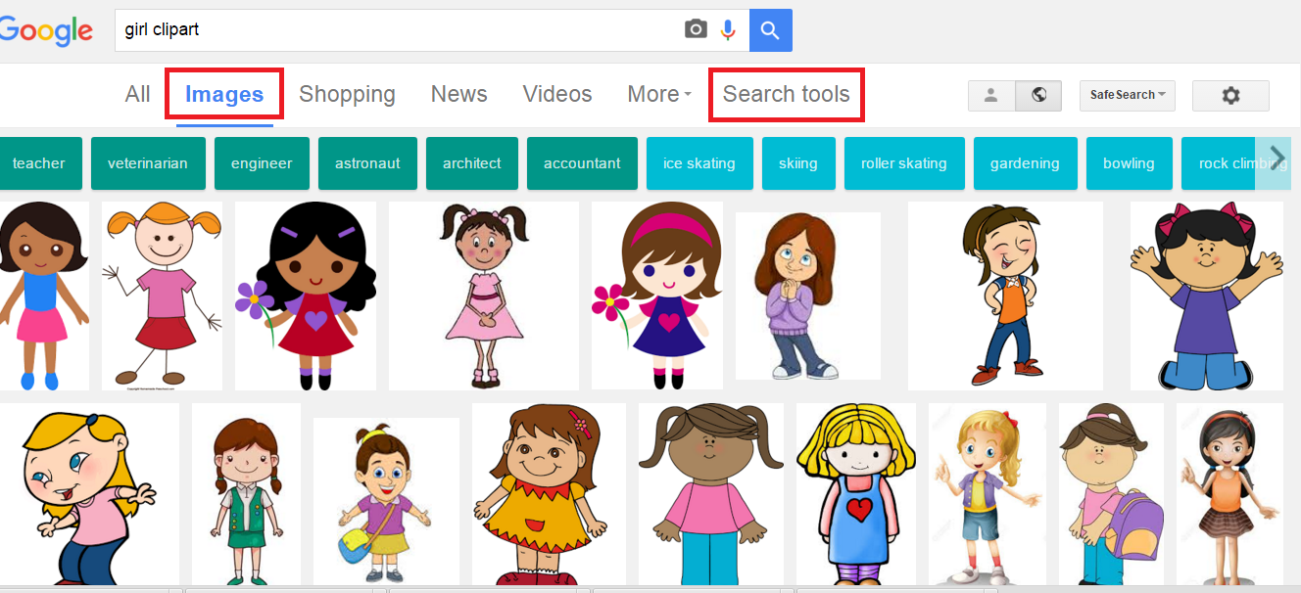Click the Google logo

(x=46, y=30)
